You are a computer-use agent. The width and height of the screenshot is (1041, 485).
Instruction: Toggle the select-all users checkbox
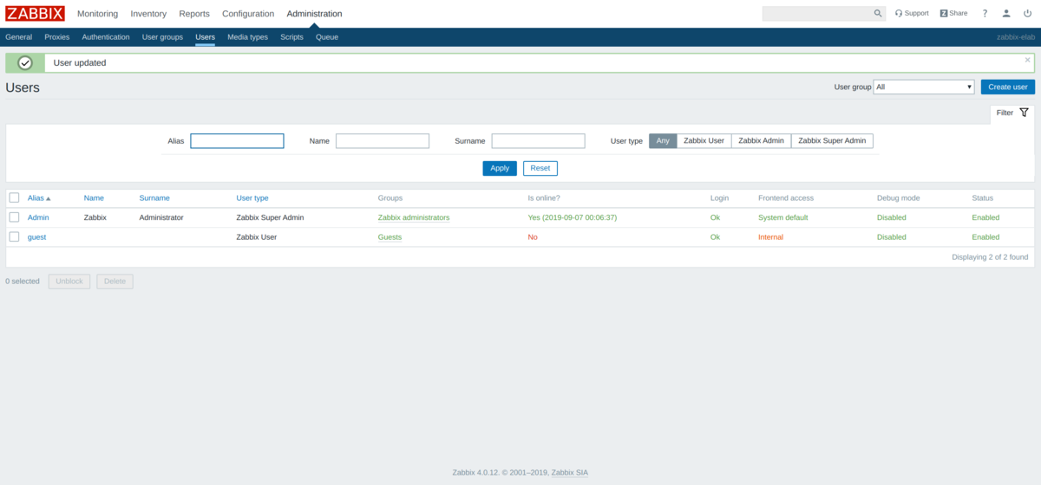14,197
